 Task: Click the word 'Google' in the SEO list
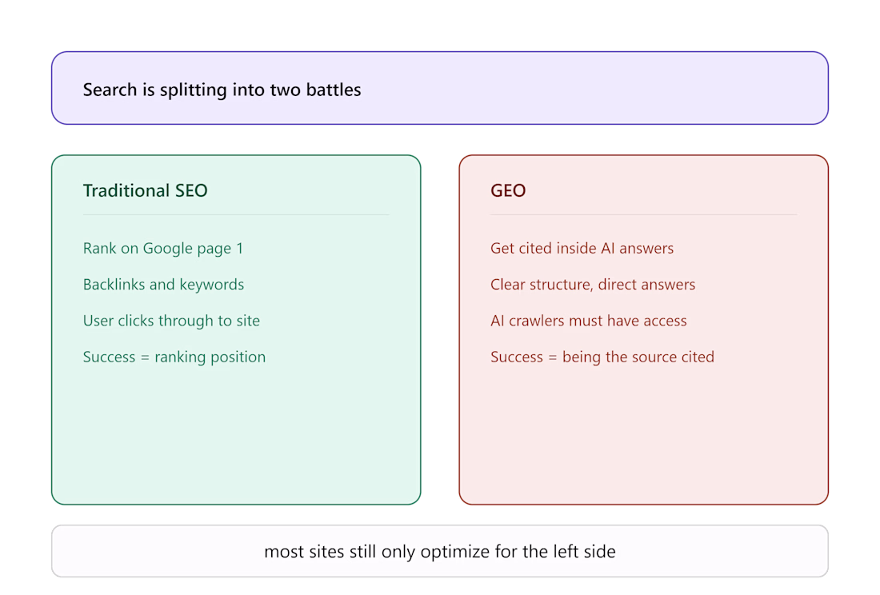pos(168,249)
